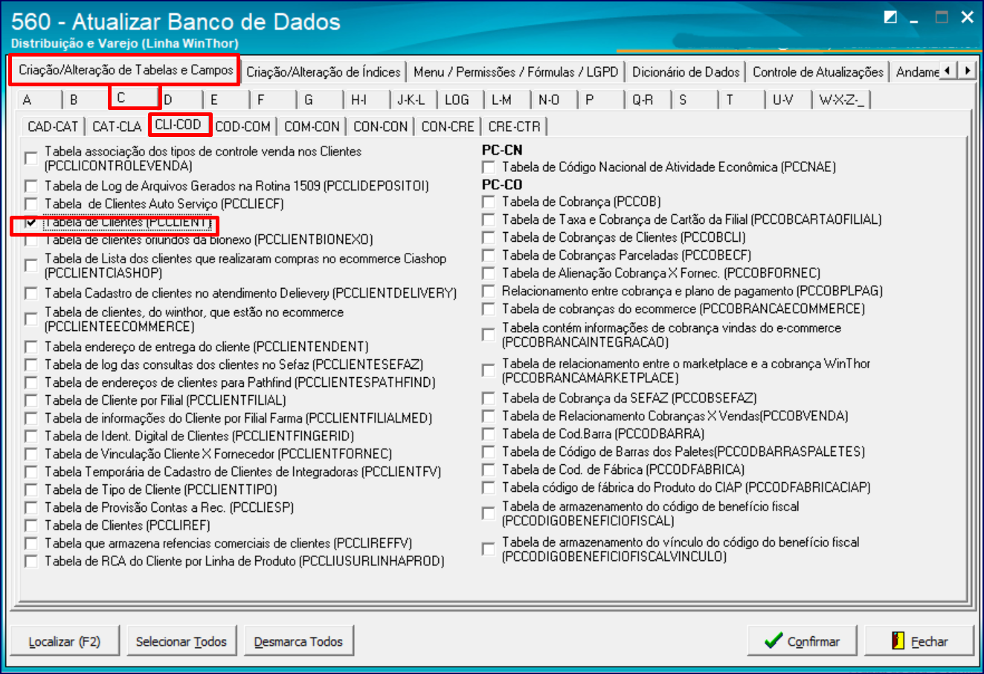Screen dimensions: 984x674
Task: Click the PC-CO group heading
Action: 502,184
